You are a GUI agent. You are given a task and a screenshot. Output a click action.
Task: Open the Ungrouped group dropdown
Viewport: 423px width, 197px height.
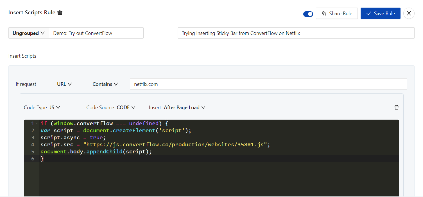tap(29, 33)
